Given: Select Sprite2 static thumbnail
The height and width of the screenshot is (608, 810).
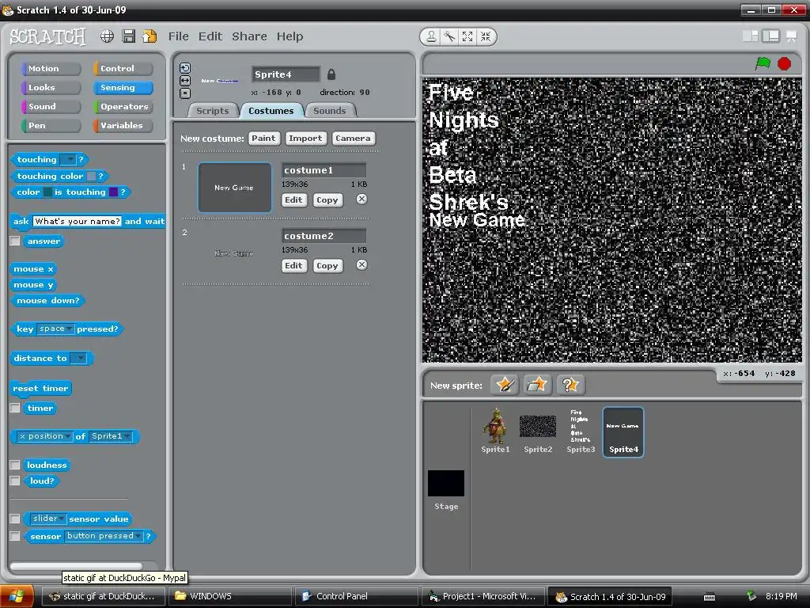Looking at the screenshot, I should (538, 431).
